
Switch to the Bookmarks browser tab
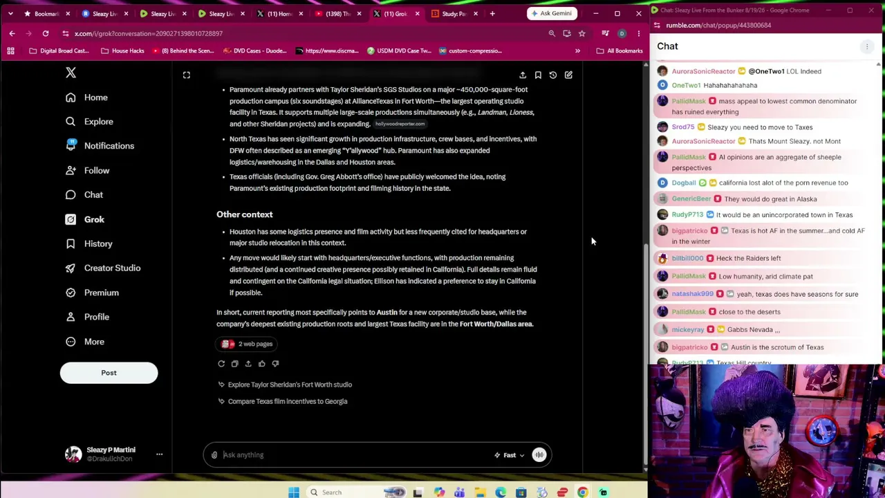pos(47,14)
